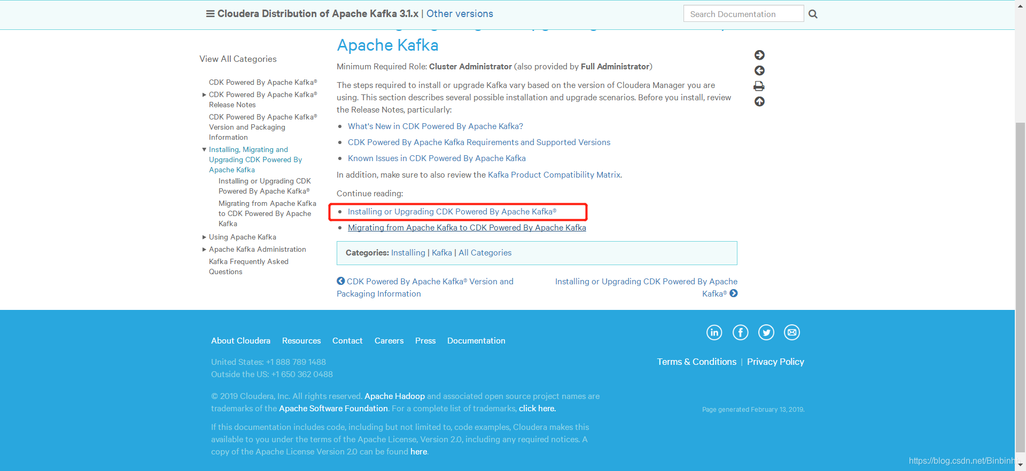Click Apache Software Foundation footer link
Viewport: 1026px width, 471px height.
tap(333, 409)
